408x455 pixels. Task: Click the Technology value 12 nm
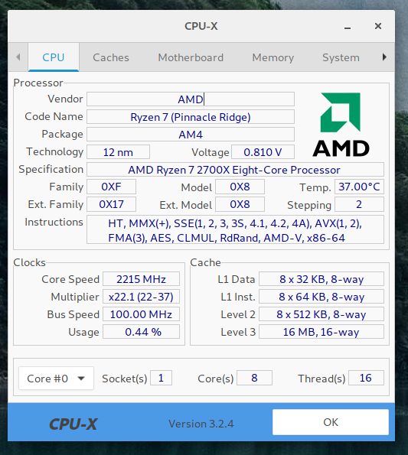118,152
